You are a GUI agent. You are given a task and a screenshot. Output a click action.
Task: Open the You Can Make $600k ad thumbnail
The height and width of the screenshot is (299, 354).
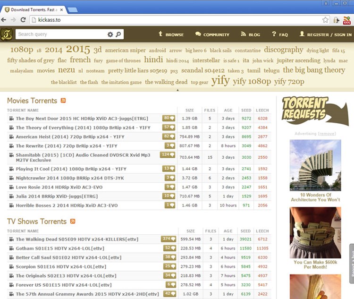tap(315, 232)
